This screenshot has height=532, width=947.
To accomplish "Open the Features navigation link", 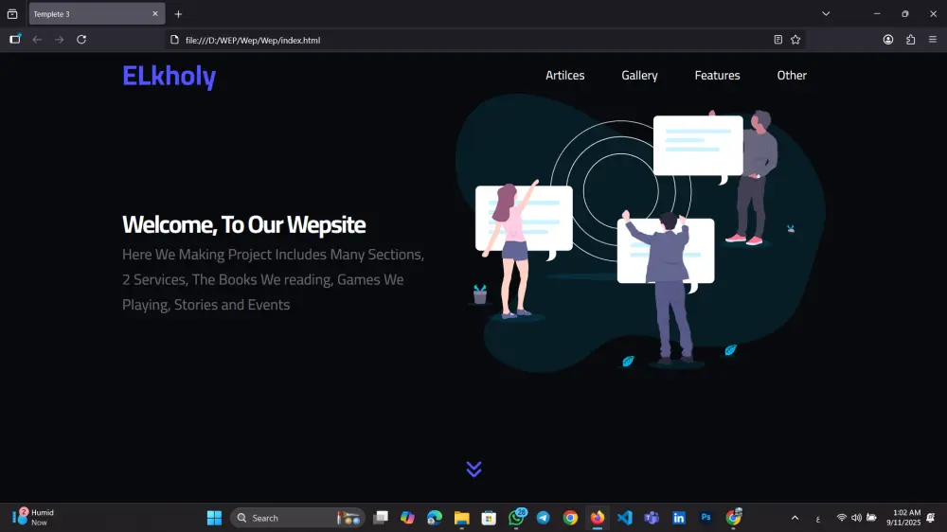I will [x=717, y=76].
